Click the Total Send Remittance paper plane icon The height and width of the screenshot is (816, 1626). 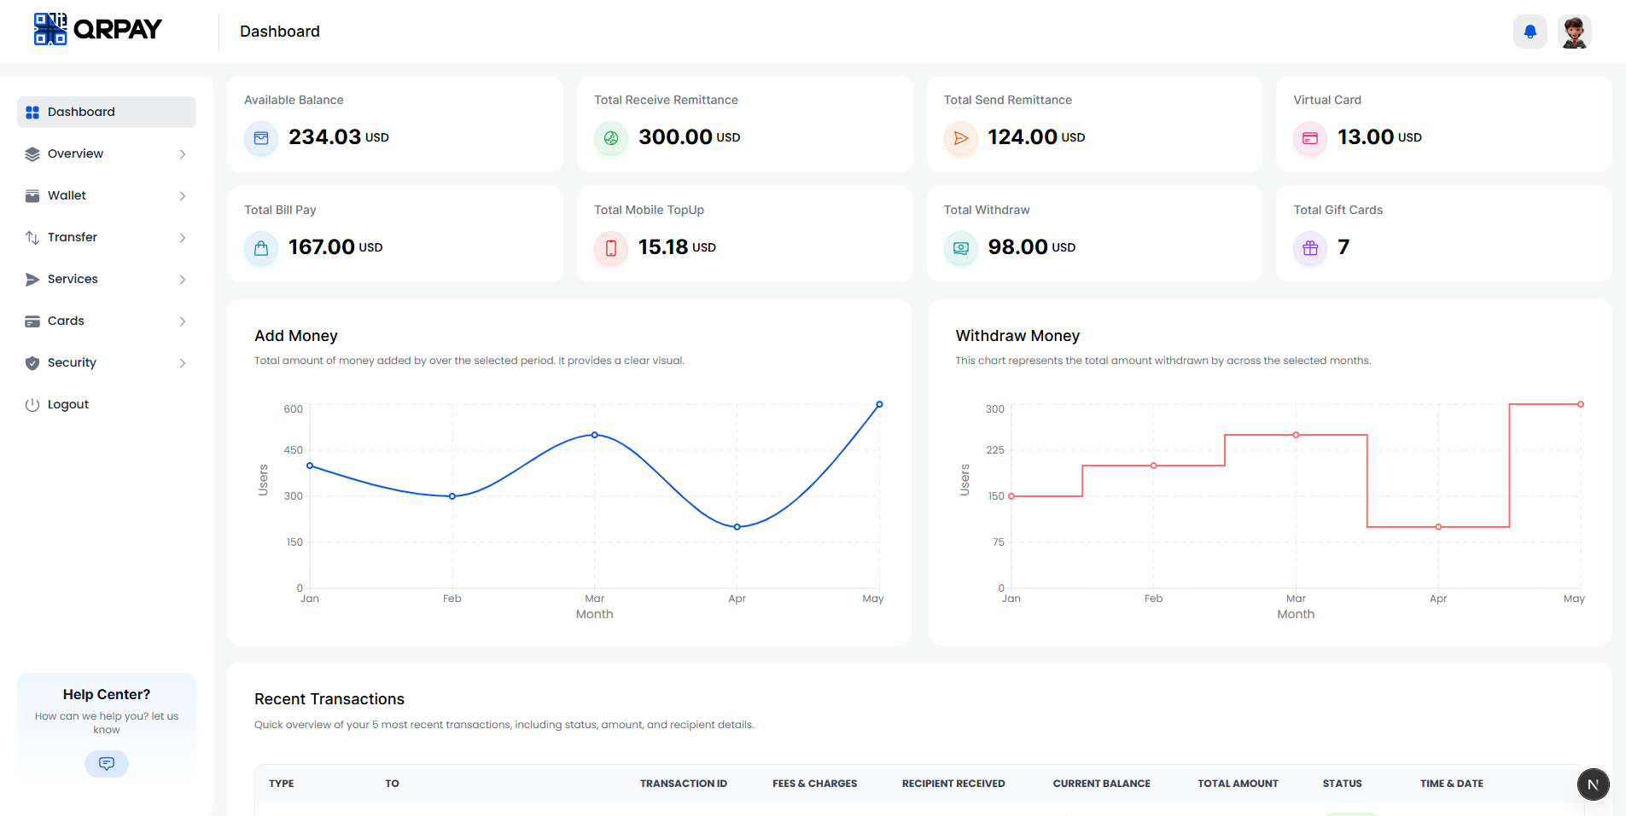(x=961, y=138)
